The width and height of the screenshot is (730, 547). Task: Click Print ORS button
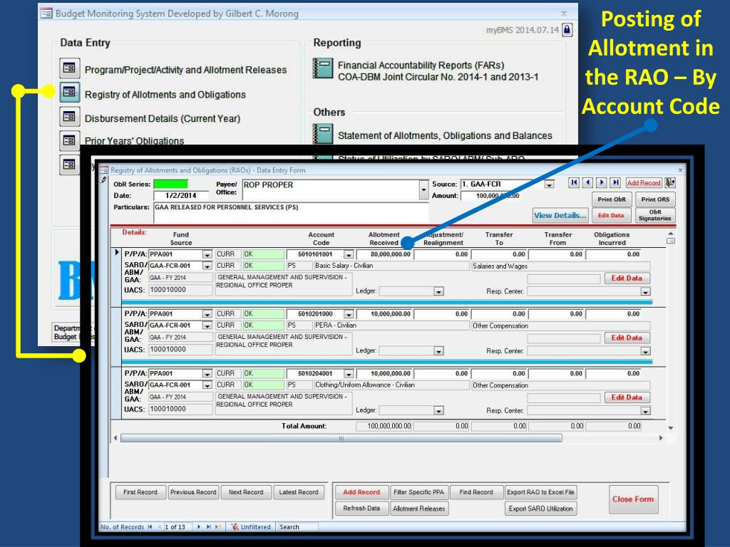[655, 199]
